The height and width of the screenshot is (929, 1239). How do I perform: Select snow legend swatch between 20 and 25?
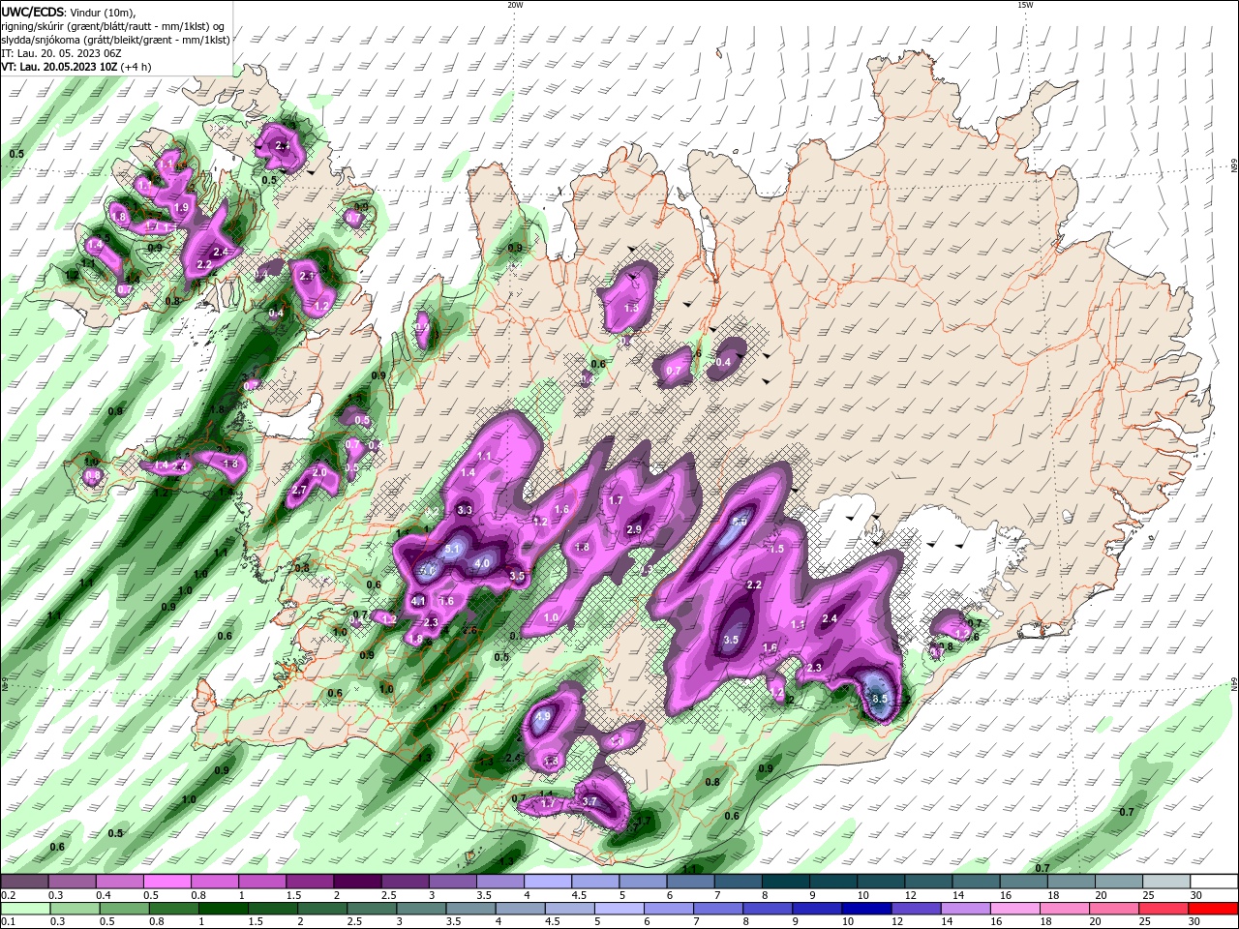[1120, 882]
